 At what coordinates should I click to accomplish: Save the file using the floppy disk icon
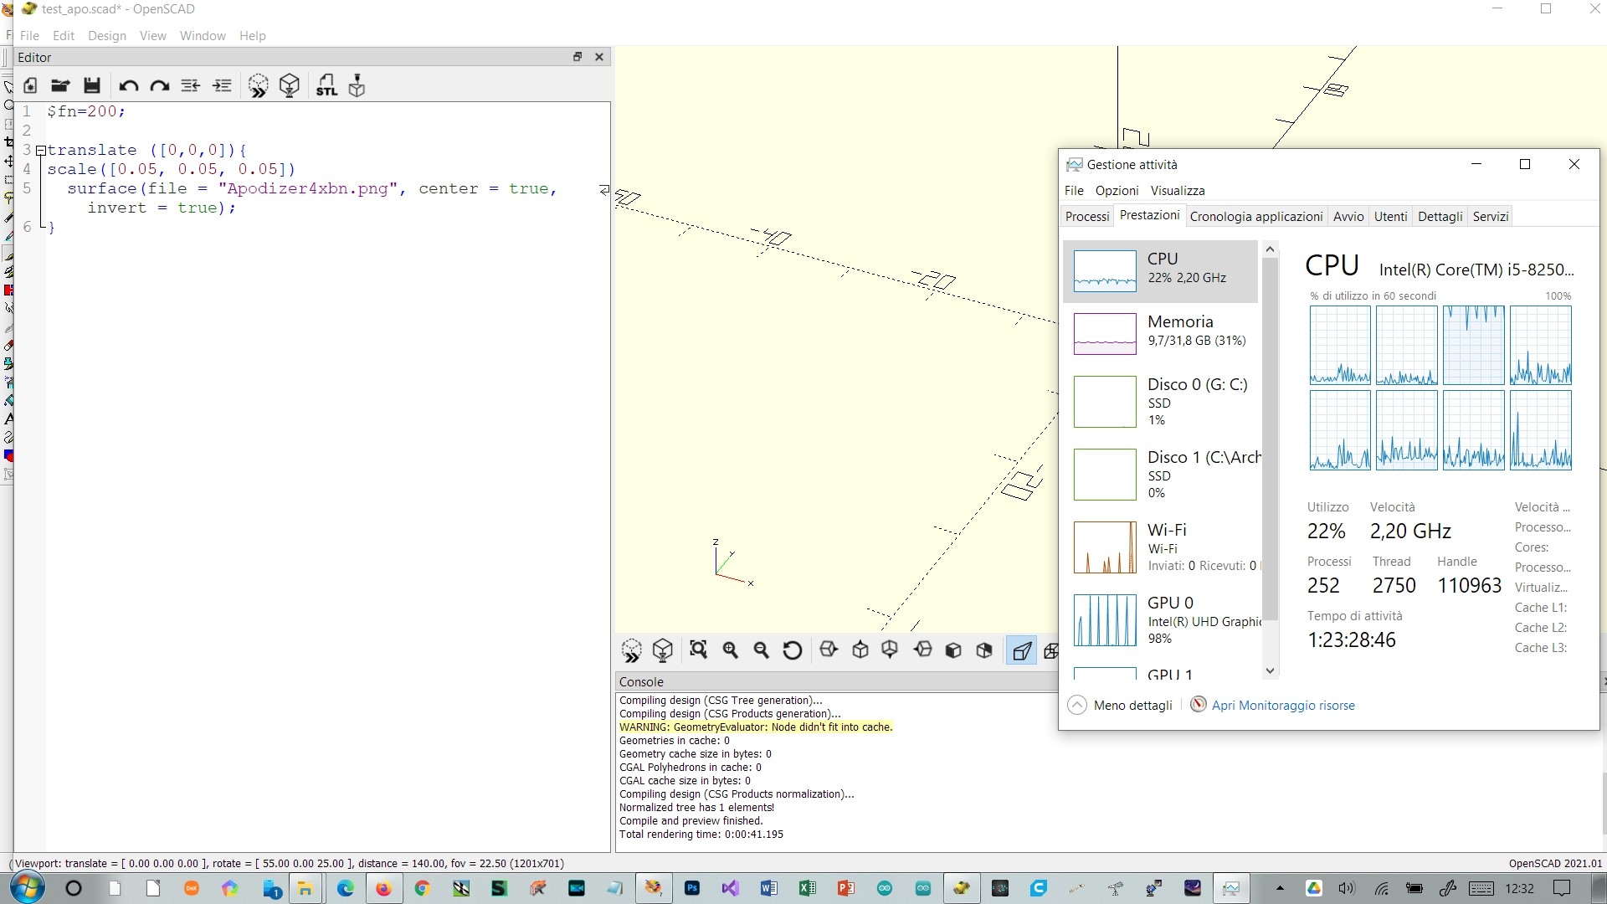coord(92,85)
